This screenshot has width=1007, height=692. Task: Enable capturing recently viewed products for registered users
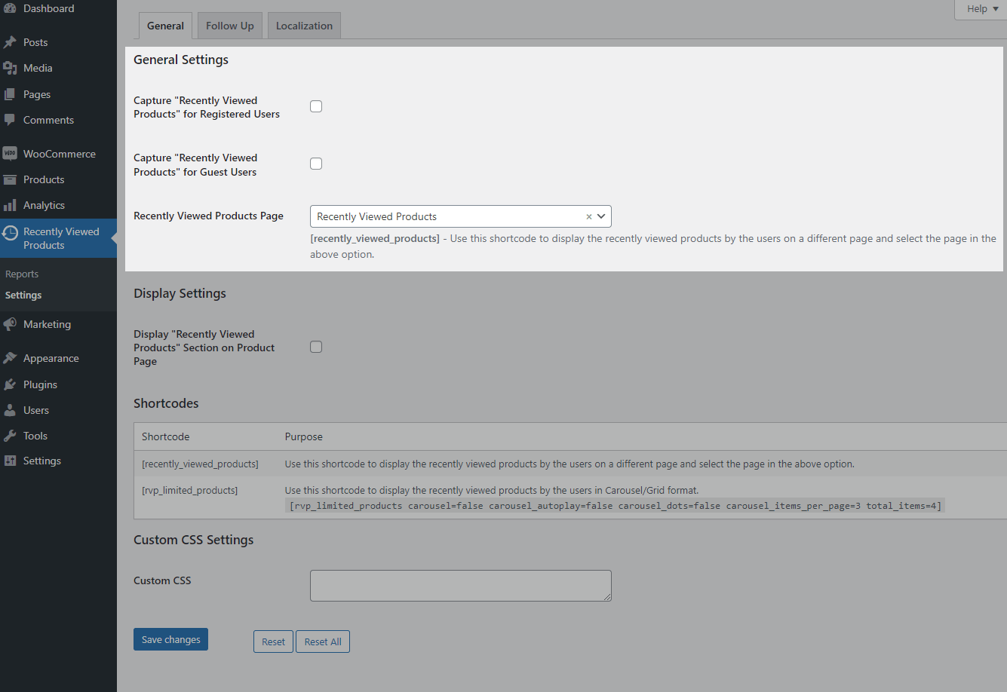point(315,106)
